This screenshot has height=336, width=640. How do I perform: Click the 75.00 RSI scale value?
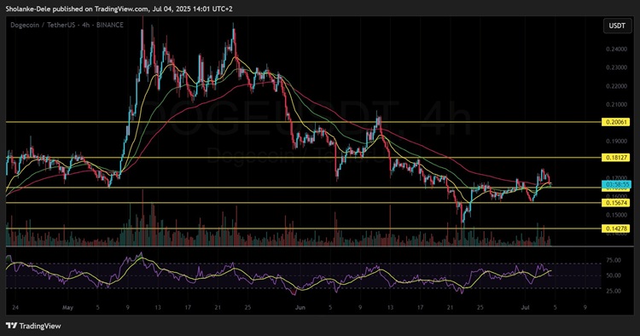(x=614, y=260)
